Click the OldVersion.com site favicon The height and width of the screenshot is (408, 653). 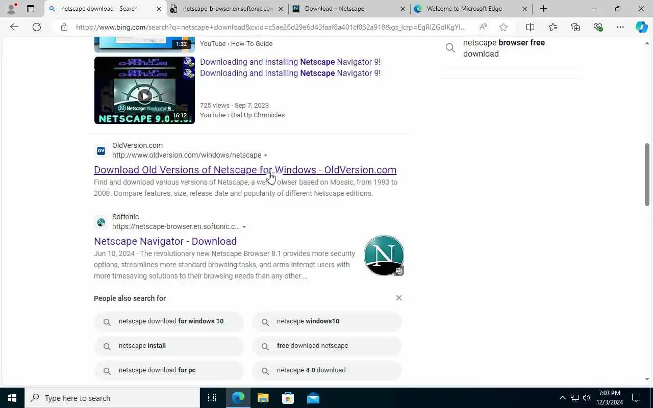click(x=101, y=150)
